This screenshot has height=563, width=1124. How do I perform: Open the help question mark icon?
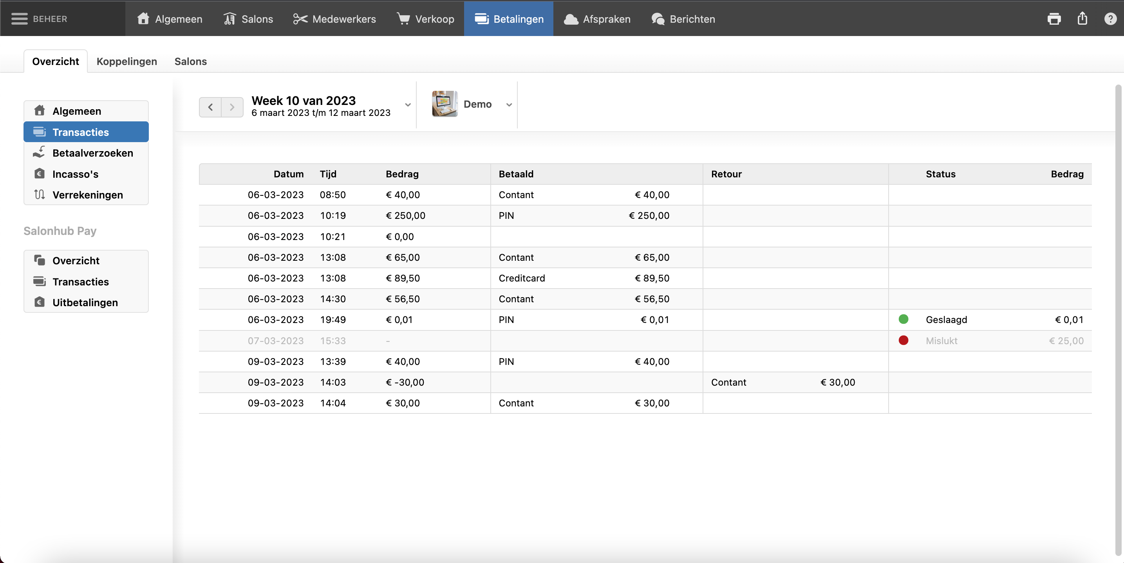tap(1110, 19)
